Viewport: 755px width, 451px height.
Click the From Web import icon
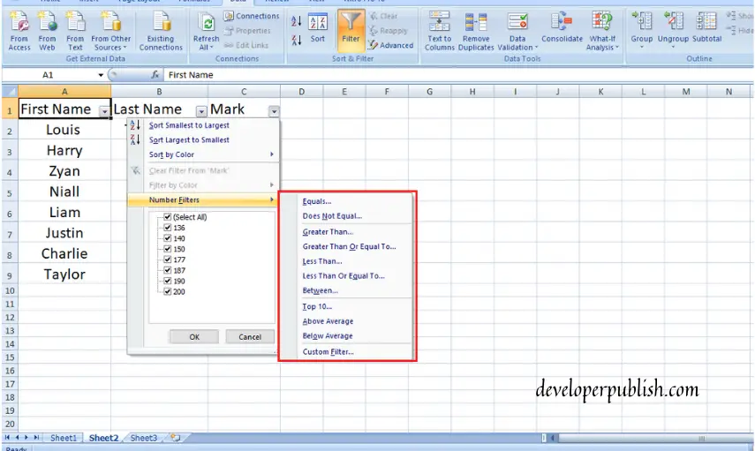pyautogui.click(x=47, y=31)
